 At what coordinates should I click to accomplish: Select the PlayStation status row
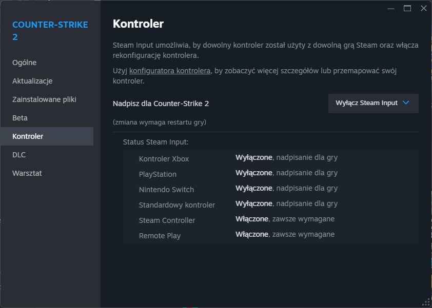[270, 174]
